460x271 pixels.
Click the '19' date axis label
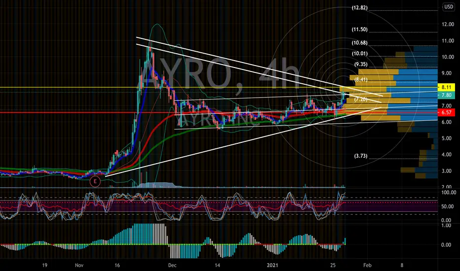click(44, 266)
